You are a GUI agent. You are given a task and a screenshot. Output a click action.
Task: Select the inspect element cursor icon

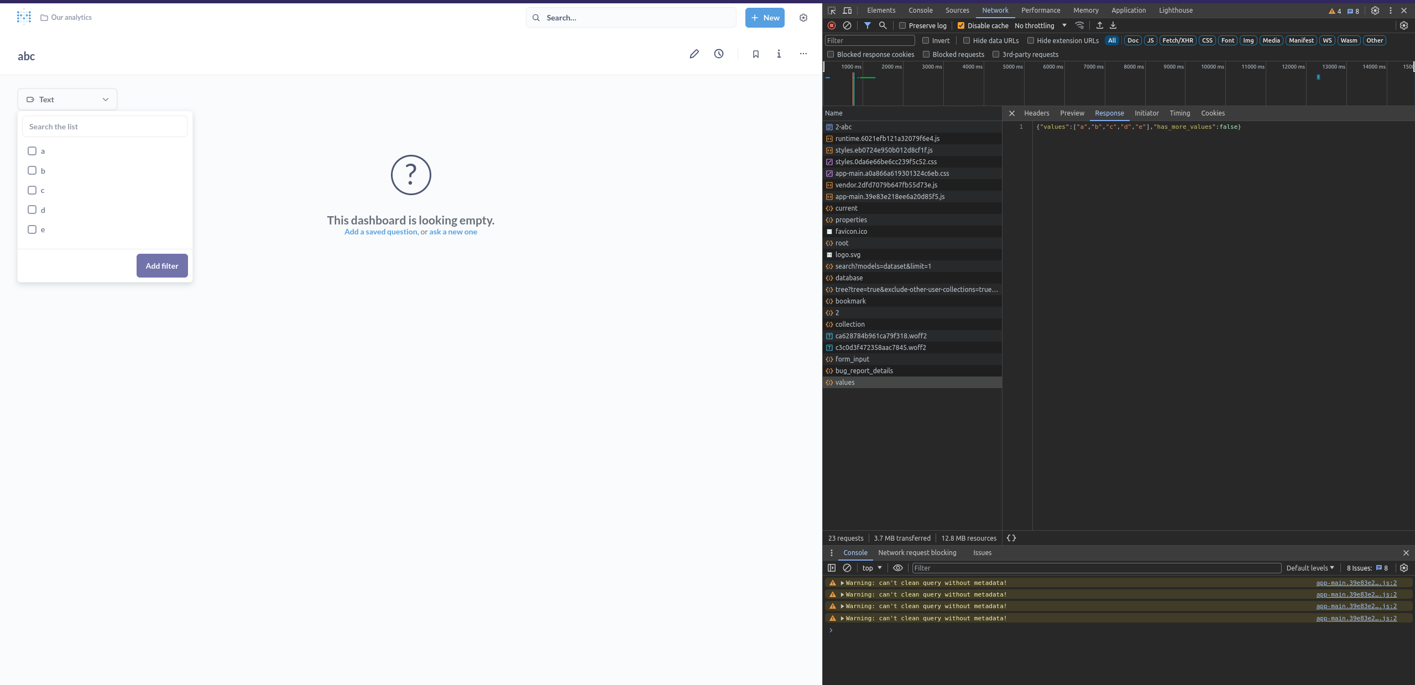830,11
